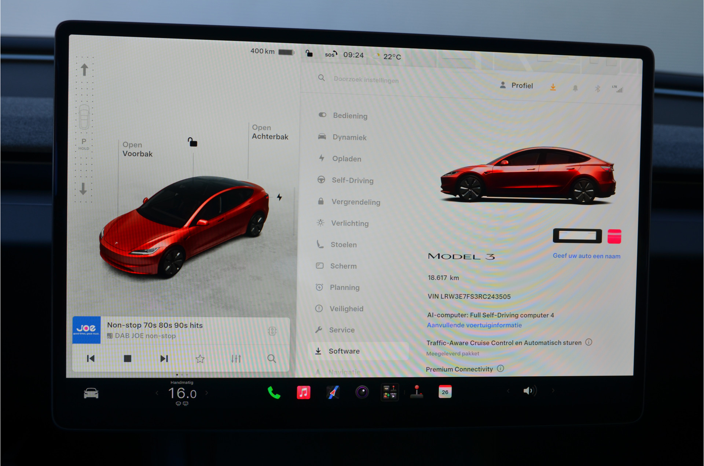This screenshot has height=466, width=704.
Task: Select the Software menu item
Action: point(358,351)
